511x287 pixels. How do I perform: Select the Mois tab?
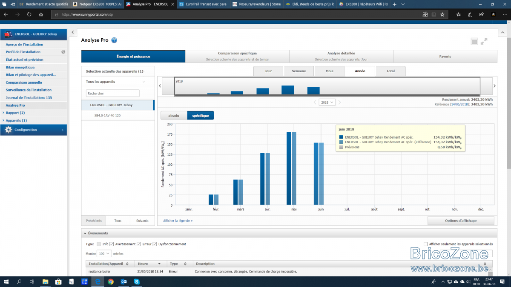coord(330,71)
